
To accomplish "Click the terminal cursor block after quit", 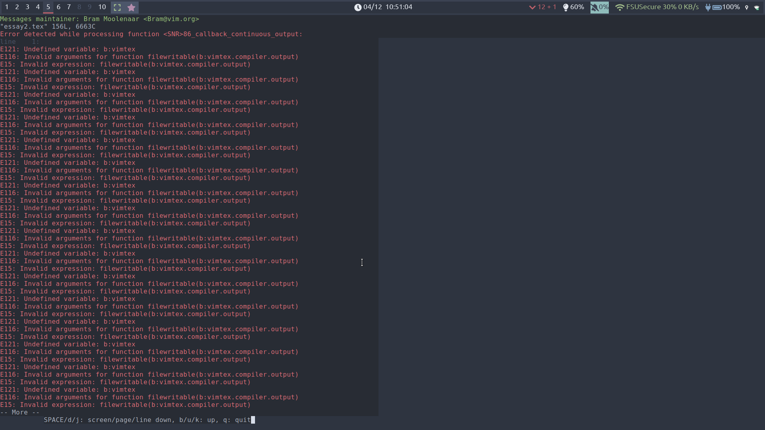I will point(253,420).
